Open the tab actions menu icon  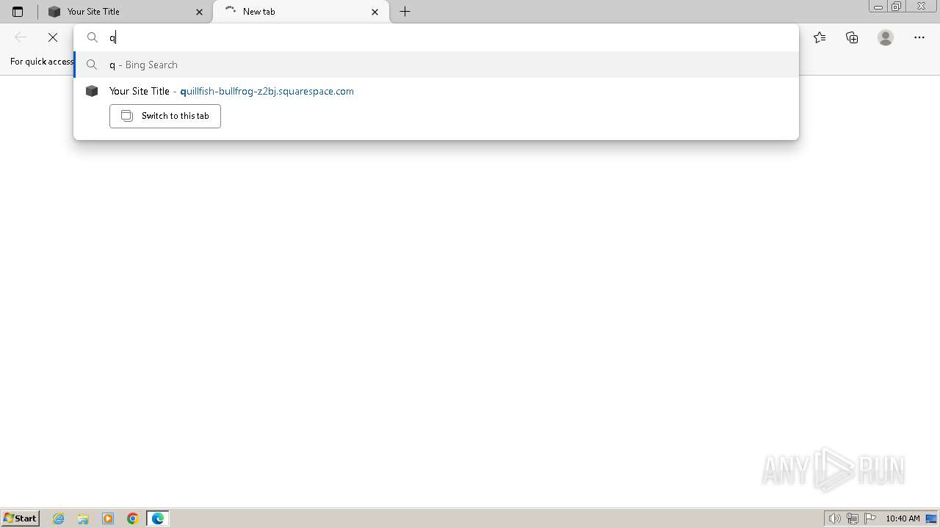(18, 12)
